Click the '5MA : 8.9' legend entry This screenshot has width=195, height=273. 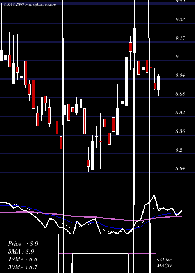click(x=21, y=252)
